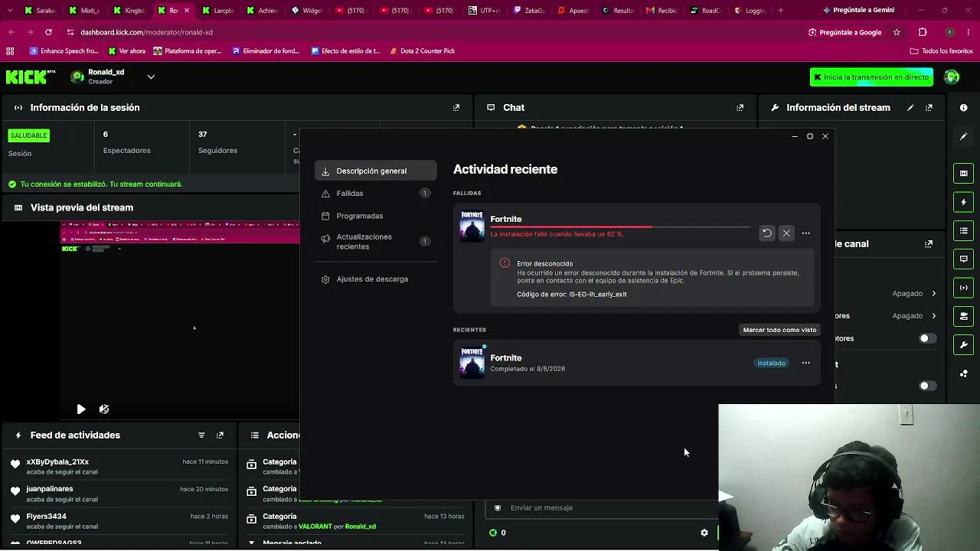Open the Programadas section
This screenshot has width=980, height=551.
click(x=376, y=216)
